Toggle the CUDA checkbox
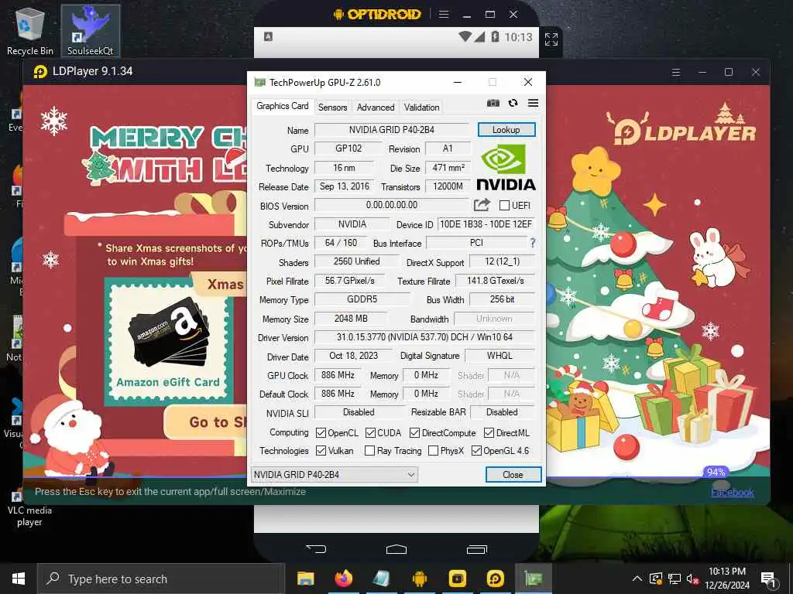793x594 pixels. (370, 433)
